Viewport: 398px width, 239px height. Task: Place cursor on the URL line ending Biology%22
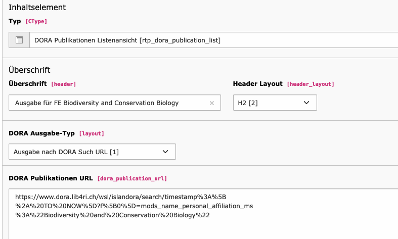112,215
